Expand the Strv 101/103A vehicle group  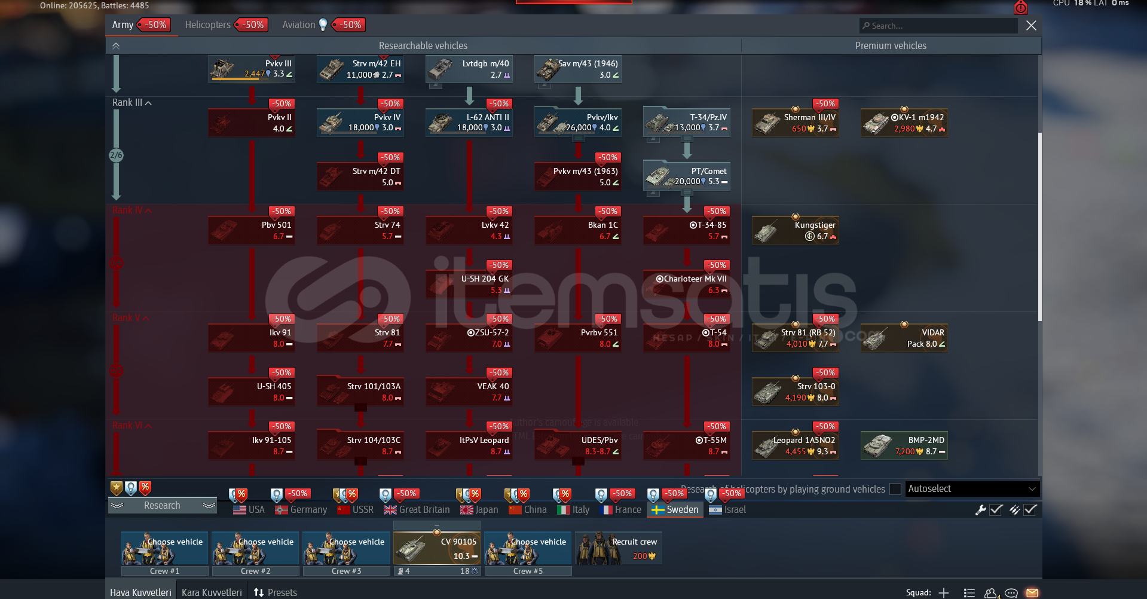[360, 408]
